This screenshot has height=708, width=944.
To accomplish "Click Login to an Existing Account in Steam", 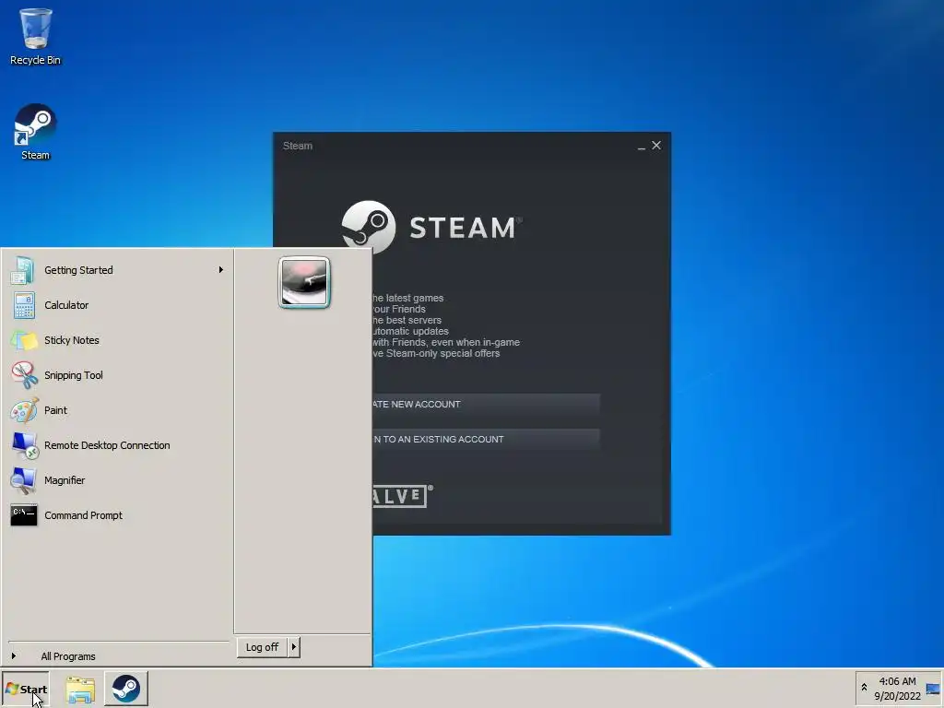I will coord(485,440).
